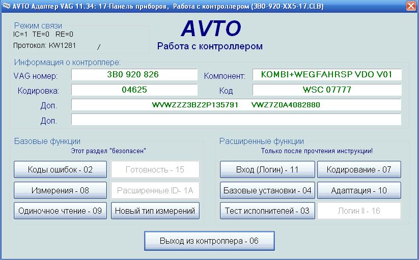Image resolution: width=419 pixels, height=260 pixels.
Task: Click Расширенные функции section label
Action: 262,141
